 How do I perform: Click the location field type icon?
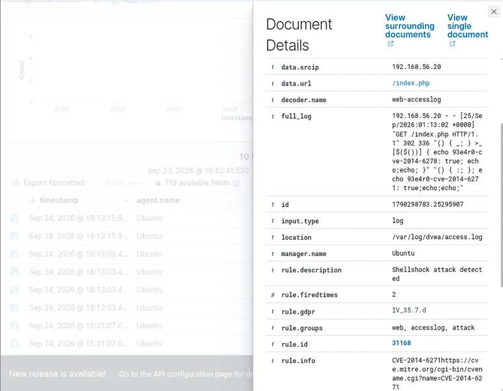tap(273, 237)
